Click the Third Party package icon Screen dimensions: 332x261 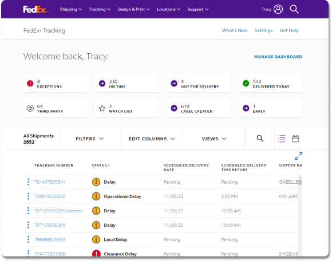point(30,108)
